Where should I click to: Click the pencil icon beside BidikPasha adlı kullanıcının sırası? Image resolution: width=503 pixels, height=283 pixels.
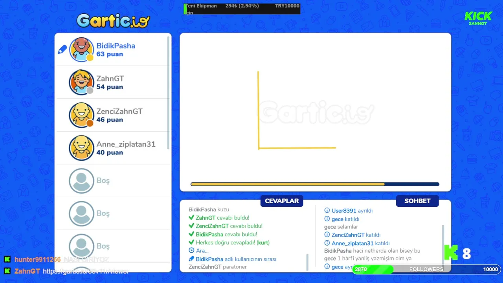click(191, 259)
